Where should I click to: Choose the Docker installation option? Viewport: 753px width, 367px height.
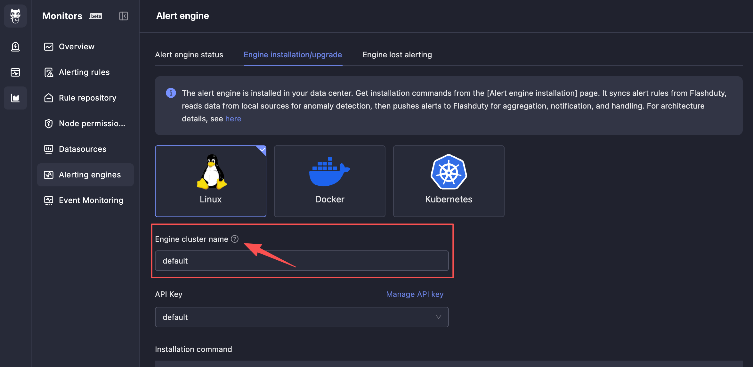coord(329,181)
